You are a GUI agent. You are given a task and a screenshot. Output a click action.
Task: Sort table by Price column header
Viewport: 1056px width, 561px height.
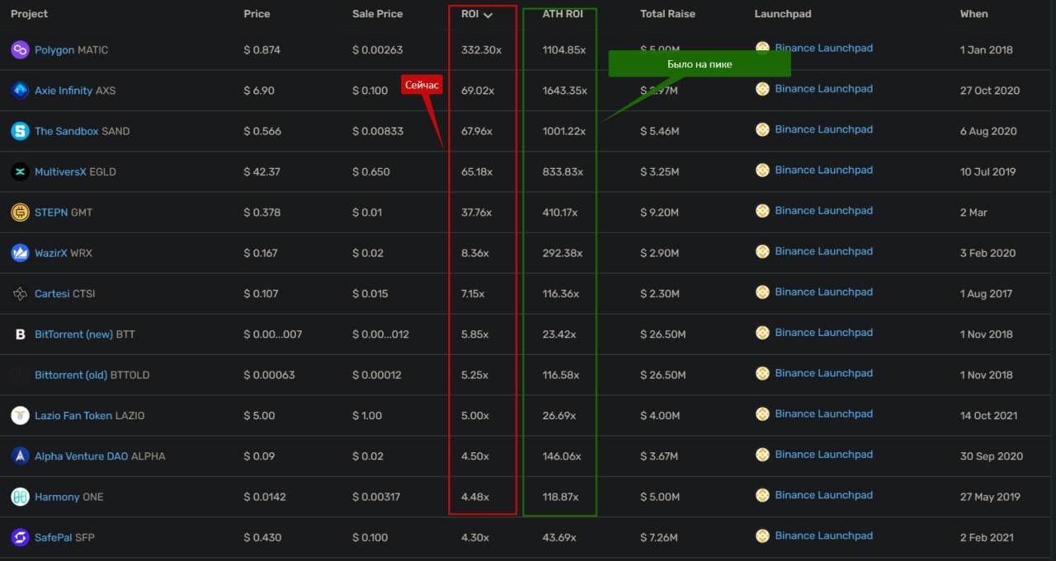[x=257, y=14]
